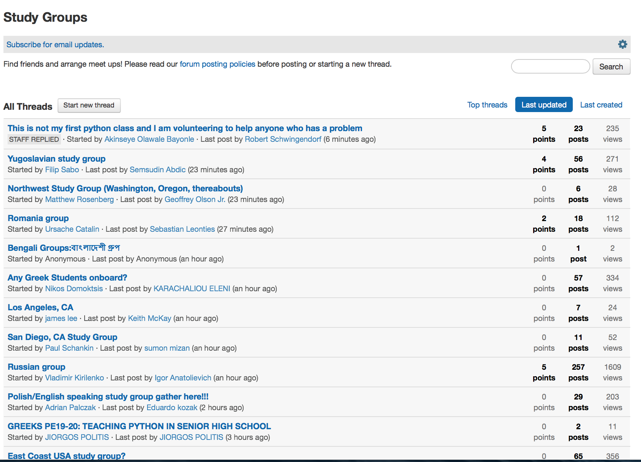
Task: View Vladimir Kirilenko's profile
Action: click(x=74, y=378)
